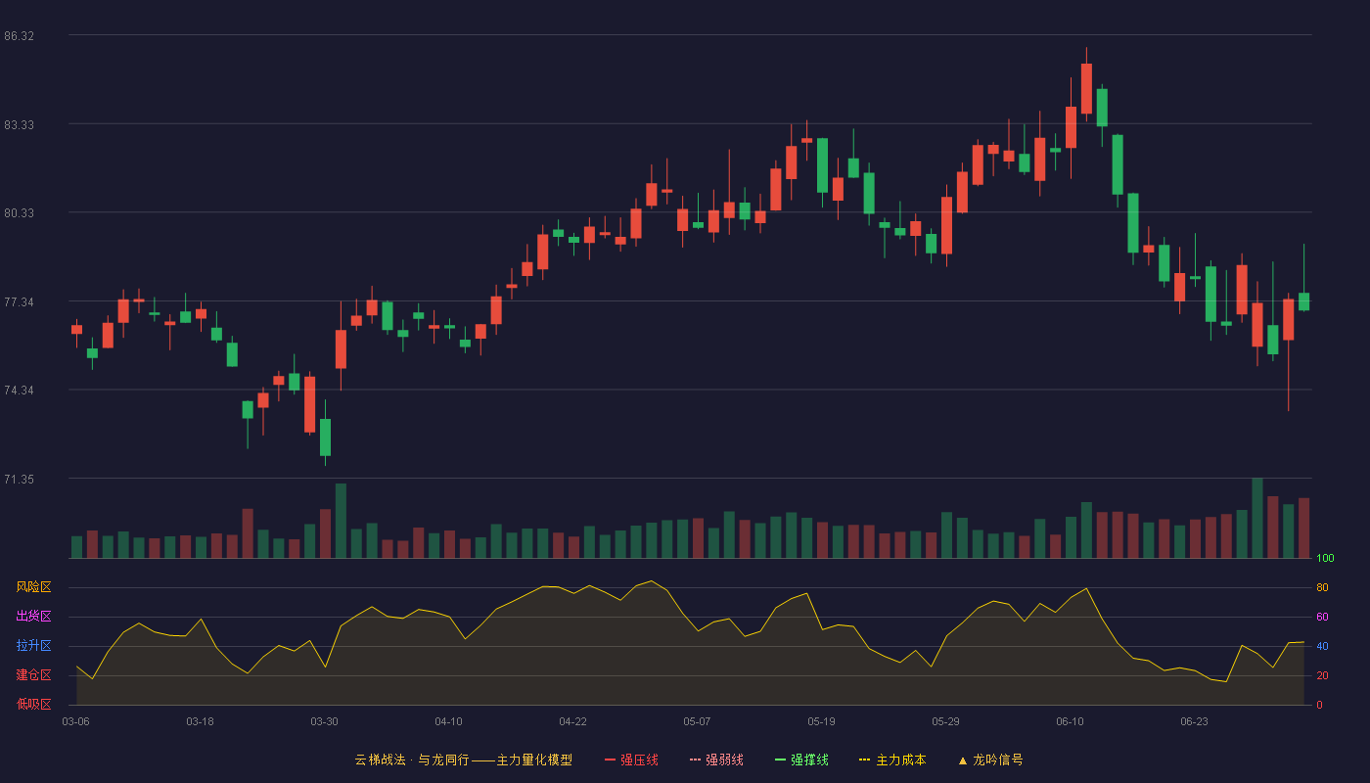This screenshot has width=1370, height=783.
Task: Click the 80.33 price axis label
Action: (x=19, y=213)
